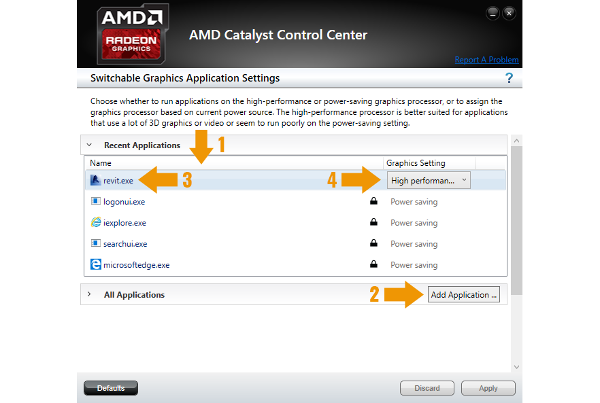
Task: Click the Add Application button
Action: [463, 294]
